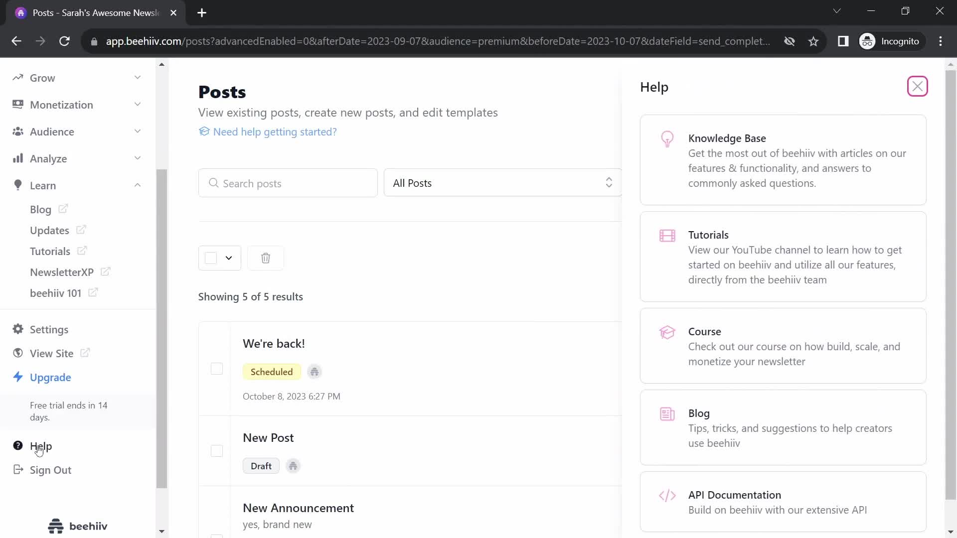
Task: Check the 'We're back!' post checkbox
Action: (216, 369)
